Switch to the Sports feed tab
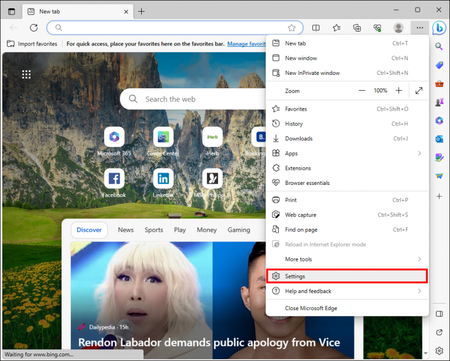Image resolution: width=450 pixels, height=361 pixels. pos(154,230)
